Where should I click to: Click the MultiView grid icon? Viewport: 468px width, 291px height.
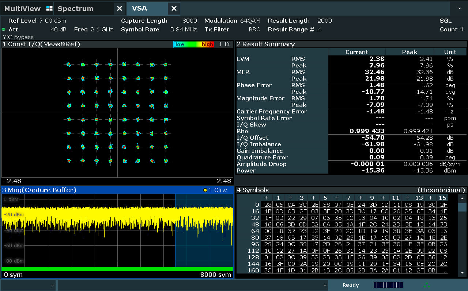(x=49, y=8)
